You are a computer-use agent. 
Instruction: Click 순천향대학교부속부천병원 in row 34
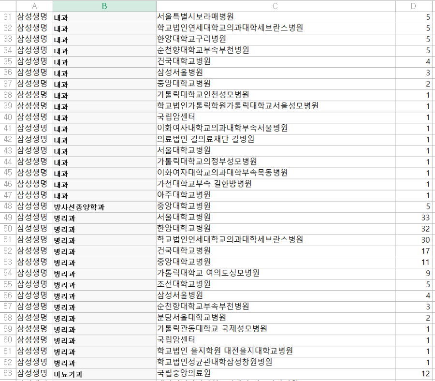tap(275, 51)
